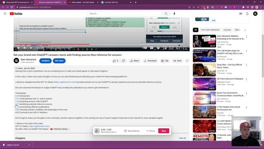The width and height of the screenshot is (264, 149).
Task: Like the video with thumbs up
Action: 115,61
